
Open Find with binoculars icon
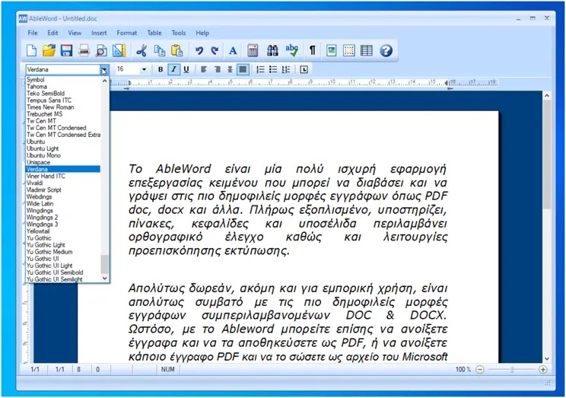pyautogui.click(x=272, y=50)
